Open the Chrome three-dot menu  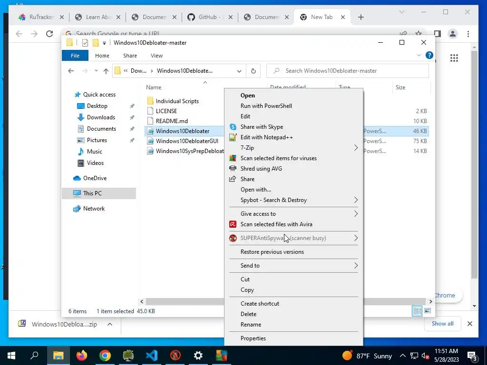point(468,34)
